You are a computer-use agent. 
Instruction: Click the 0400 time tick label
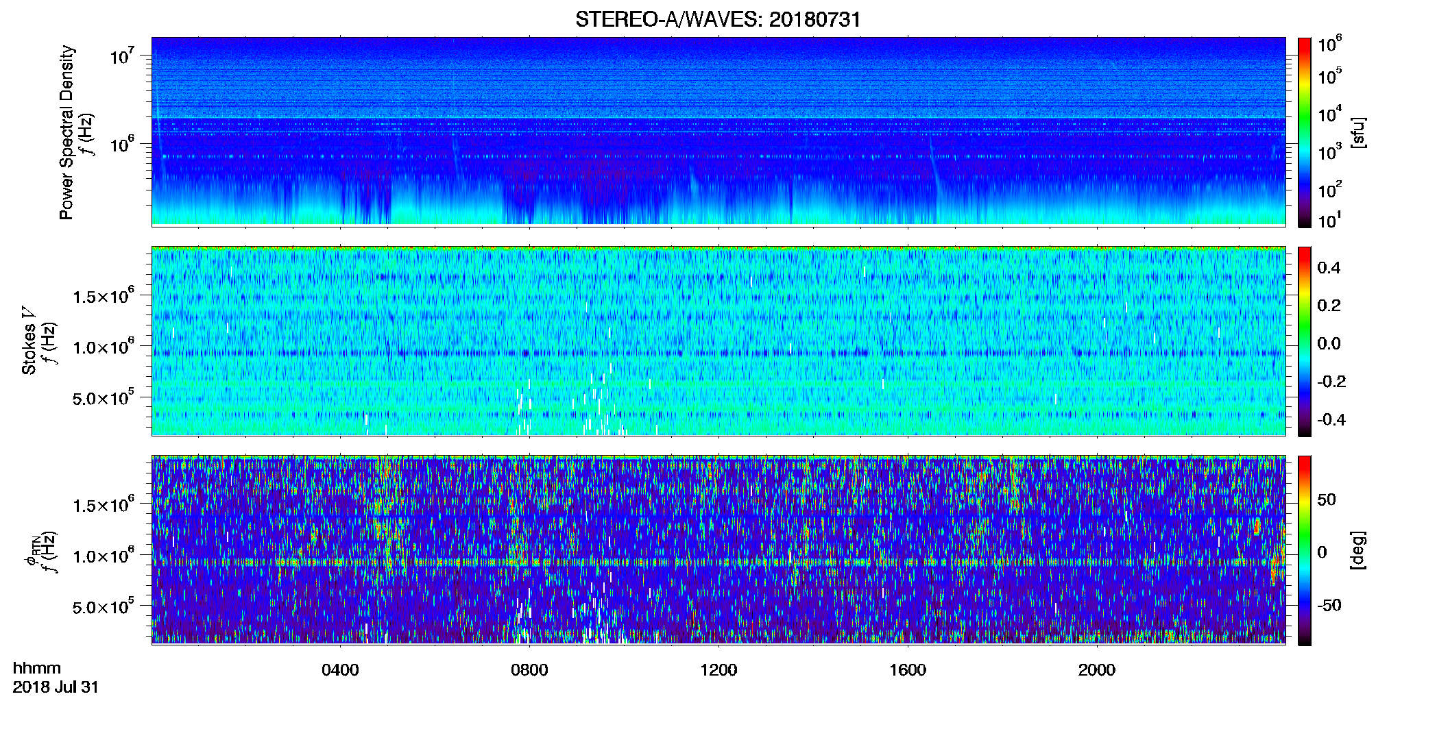[x=340, y=670]
